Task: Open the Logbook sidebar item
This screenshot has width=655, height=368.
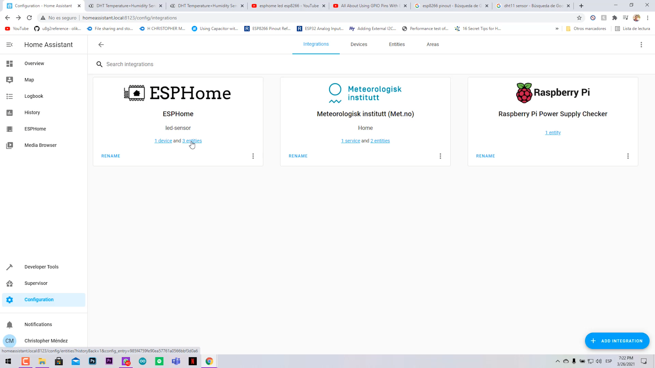Action: 34,96
